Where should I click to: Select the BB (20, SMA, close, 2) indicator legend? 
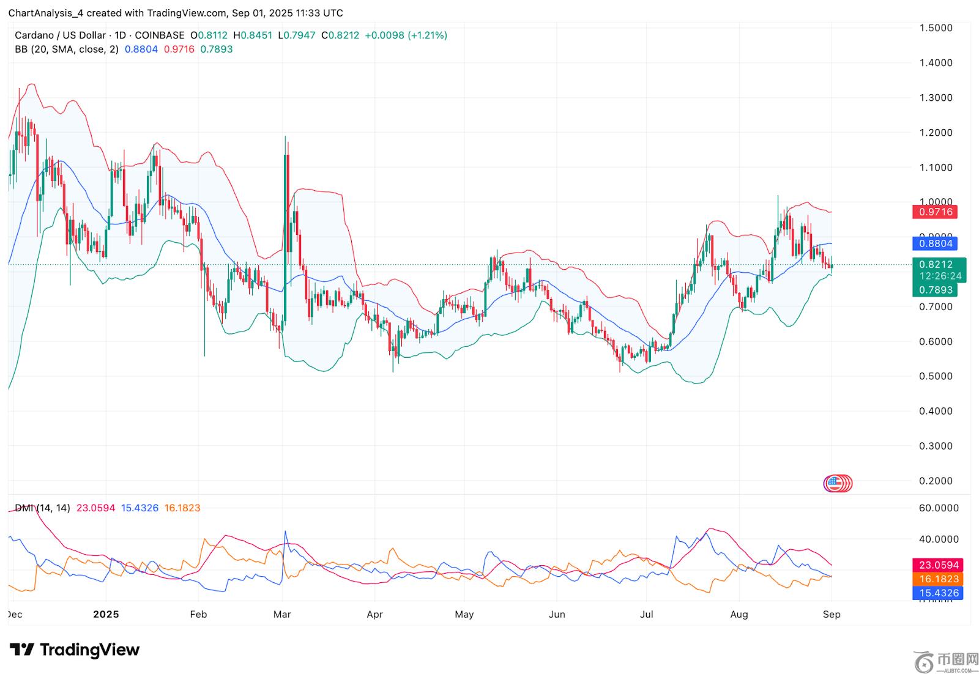[x=66, y=50]
